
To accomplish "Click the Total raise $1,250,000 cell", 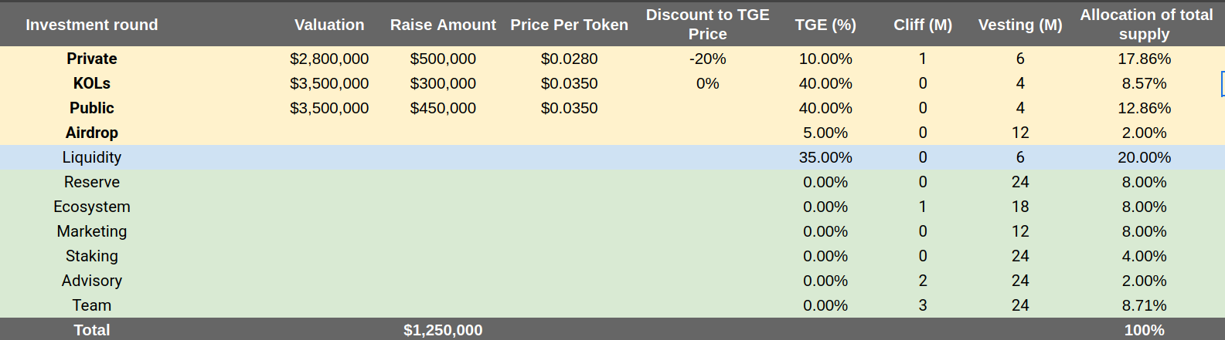I will click(x=443, y=330).
